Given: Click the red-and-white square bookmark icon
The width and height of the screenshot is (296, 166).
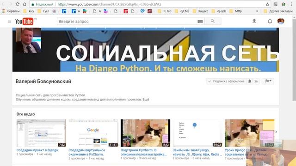Looking at the screenshot, I should pos(126,11).
